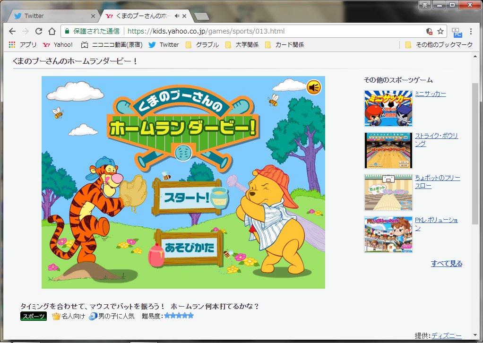Open the ストライク・ボウリング link
Viewport: 483px width, 343px height.
pos(436,139)
